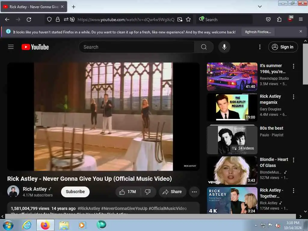Expand the list all tabs chevron
Image resolution: width=308 pixels, height=231 pixels.
pos(260,7)
